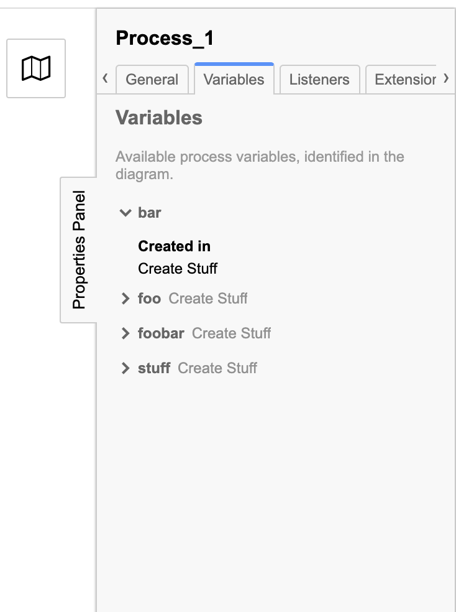Switch to the General tab
456x612 pixels.
pos(152,79)
